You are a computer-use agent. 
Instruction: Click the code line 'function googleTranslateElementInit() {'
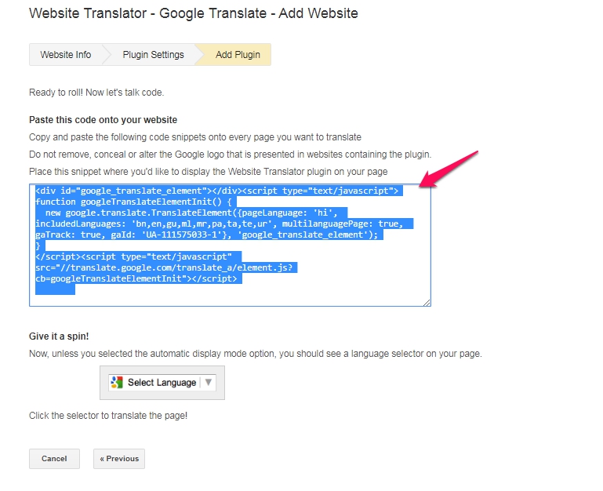coord(133,202)
